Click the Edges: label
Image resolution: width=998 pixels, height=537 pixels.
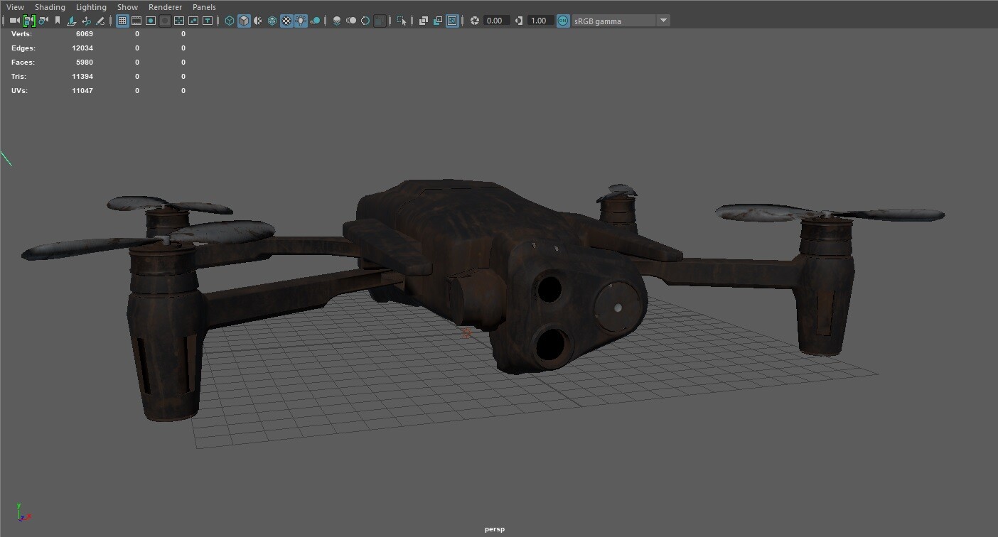click(x=23, y=48)
